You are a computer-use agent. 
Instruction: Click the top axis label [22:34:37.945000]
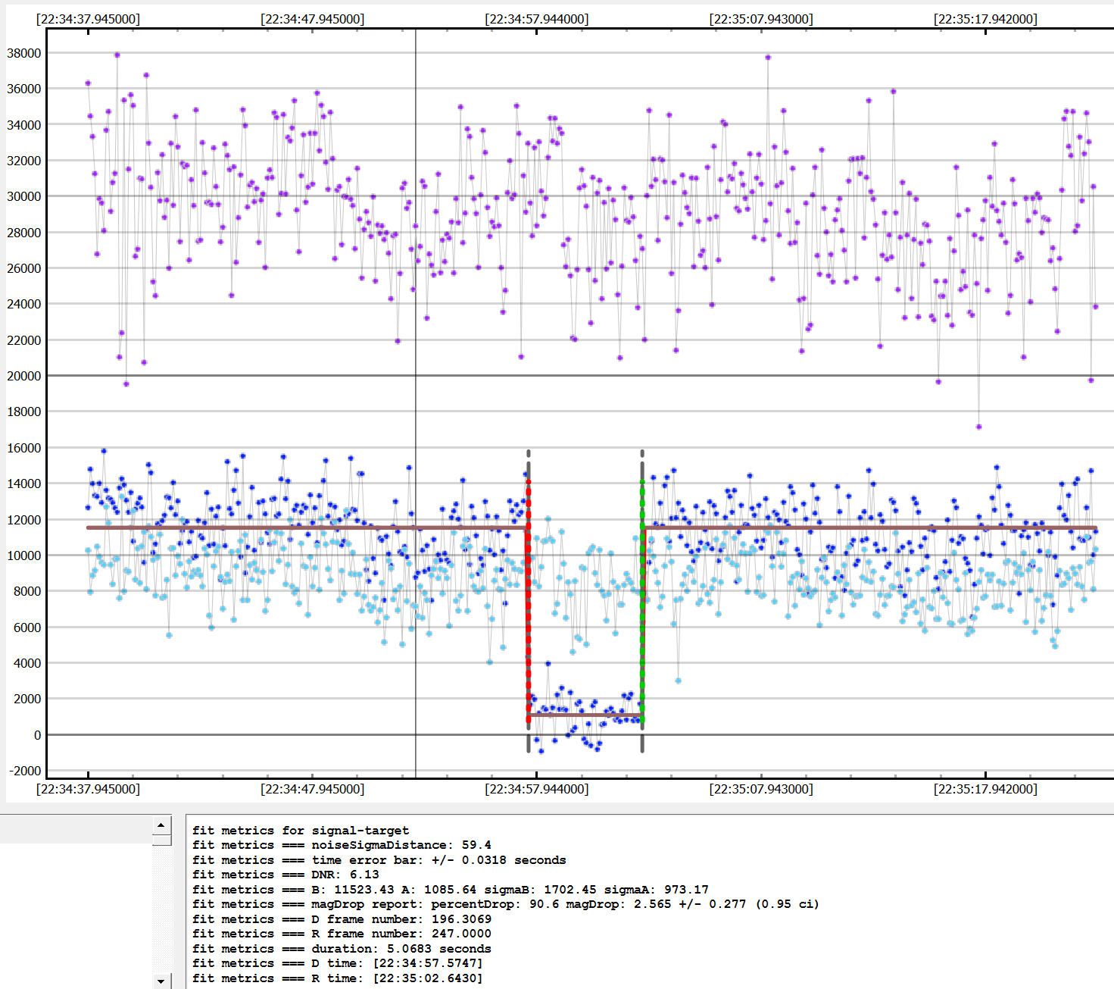(88, 19)
